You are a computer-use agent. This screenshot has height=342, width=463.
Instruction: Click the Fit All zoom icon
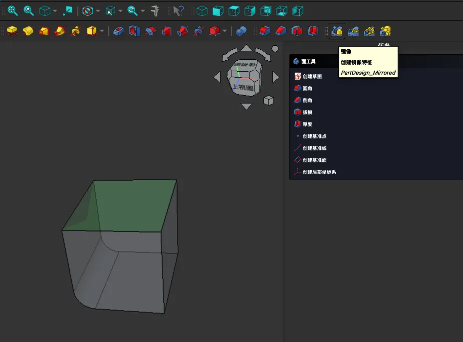pos(12,10)
